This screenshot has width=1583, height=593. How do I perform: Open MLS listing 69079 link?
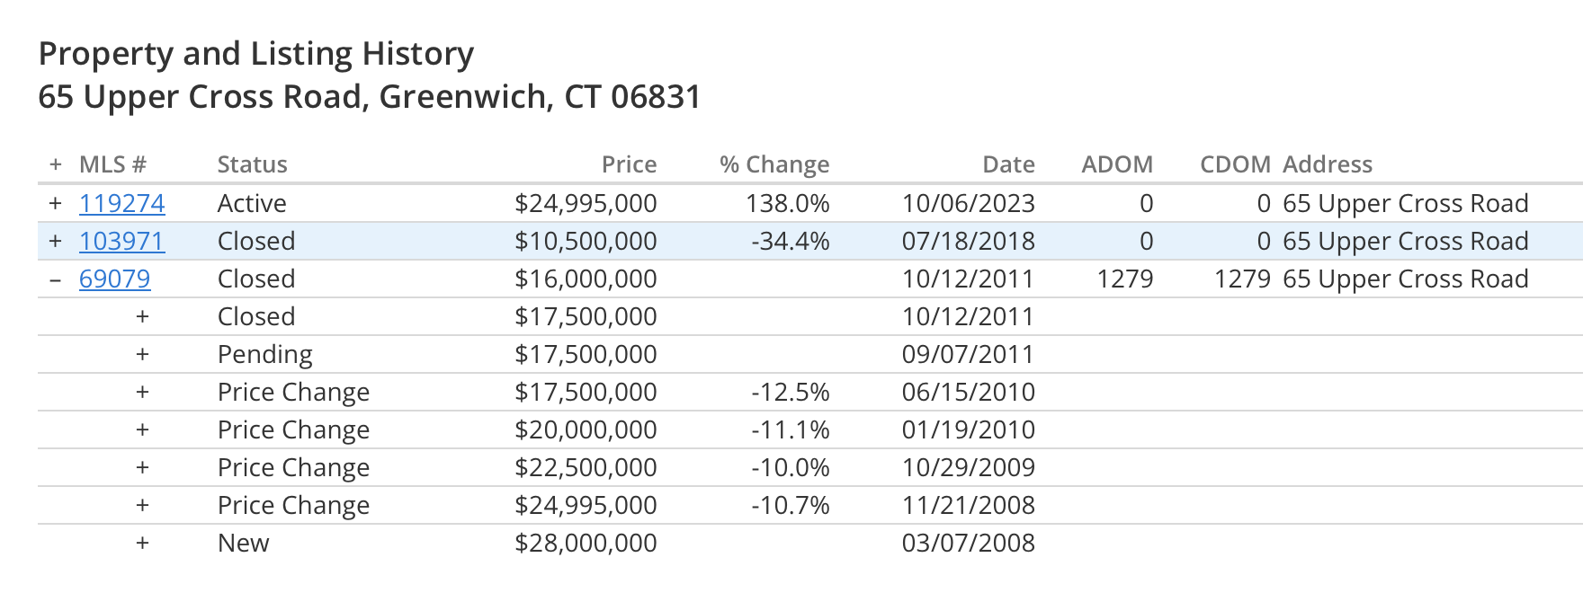(115, 279)
